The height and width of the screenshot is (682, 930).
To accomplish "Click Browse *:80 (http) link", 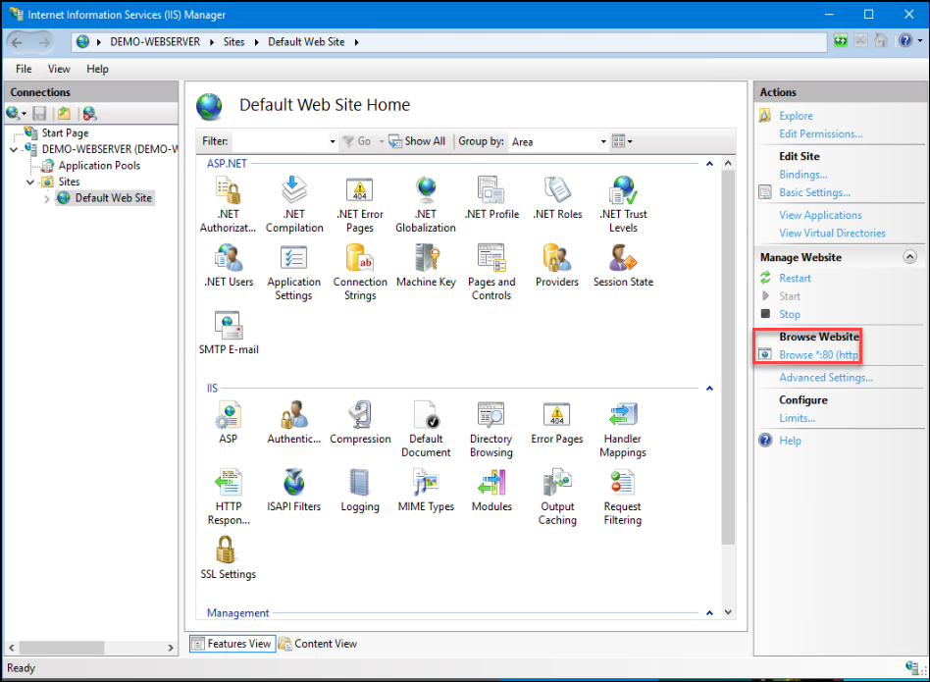I will pyautogui.click(x=818, y=354).
